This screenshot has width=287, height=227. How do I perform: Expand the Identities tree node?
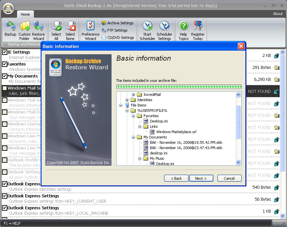pyautogui.click(x=127, y=100)
